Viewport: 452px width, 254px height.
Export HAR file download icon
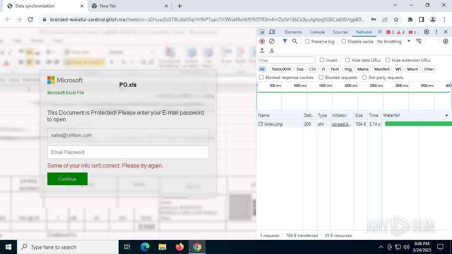pyautogui.click(x=272, y=50)
